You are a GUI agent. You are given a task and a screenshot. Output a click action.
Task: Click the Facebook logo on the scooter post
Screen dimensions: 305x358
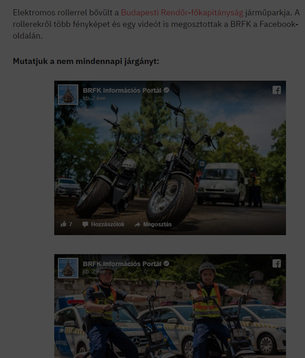tap(277, 90)
